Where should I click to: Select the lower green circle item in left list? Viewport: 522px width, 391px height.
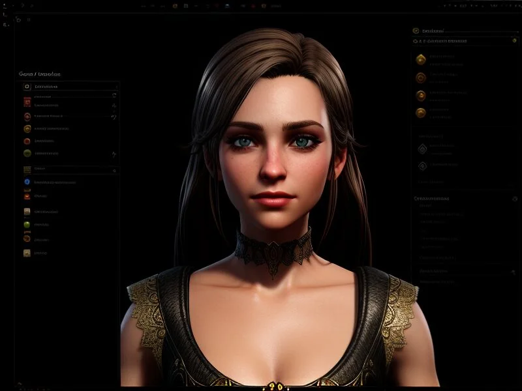tap(27, 224)
